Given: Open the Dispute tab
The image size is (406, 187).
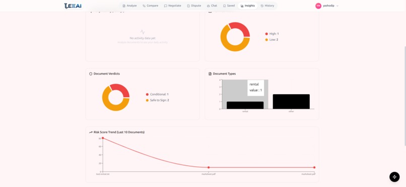Looking at the screenshot, I should [194, 6].
